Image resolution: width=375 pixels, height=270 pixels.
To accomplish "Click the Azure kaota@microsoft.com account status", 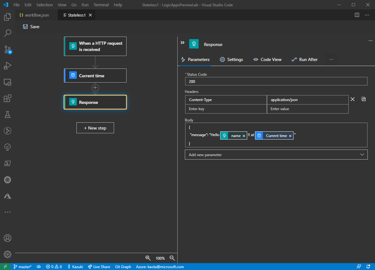I will 160,267.
